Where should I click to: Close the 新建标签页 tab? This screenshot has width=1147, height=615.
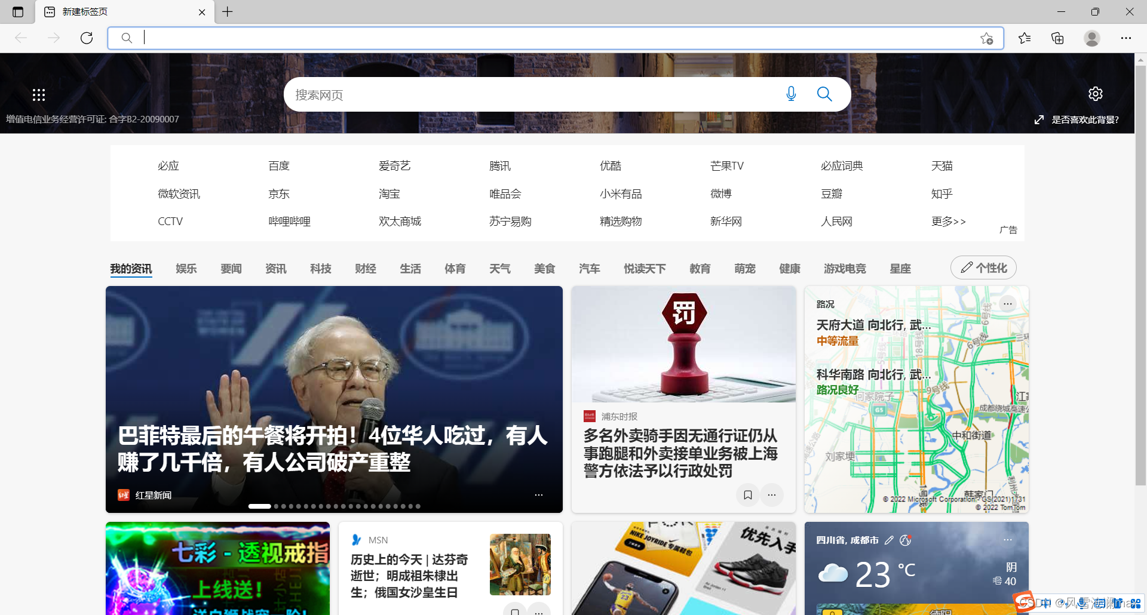point(202,12)
